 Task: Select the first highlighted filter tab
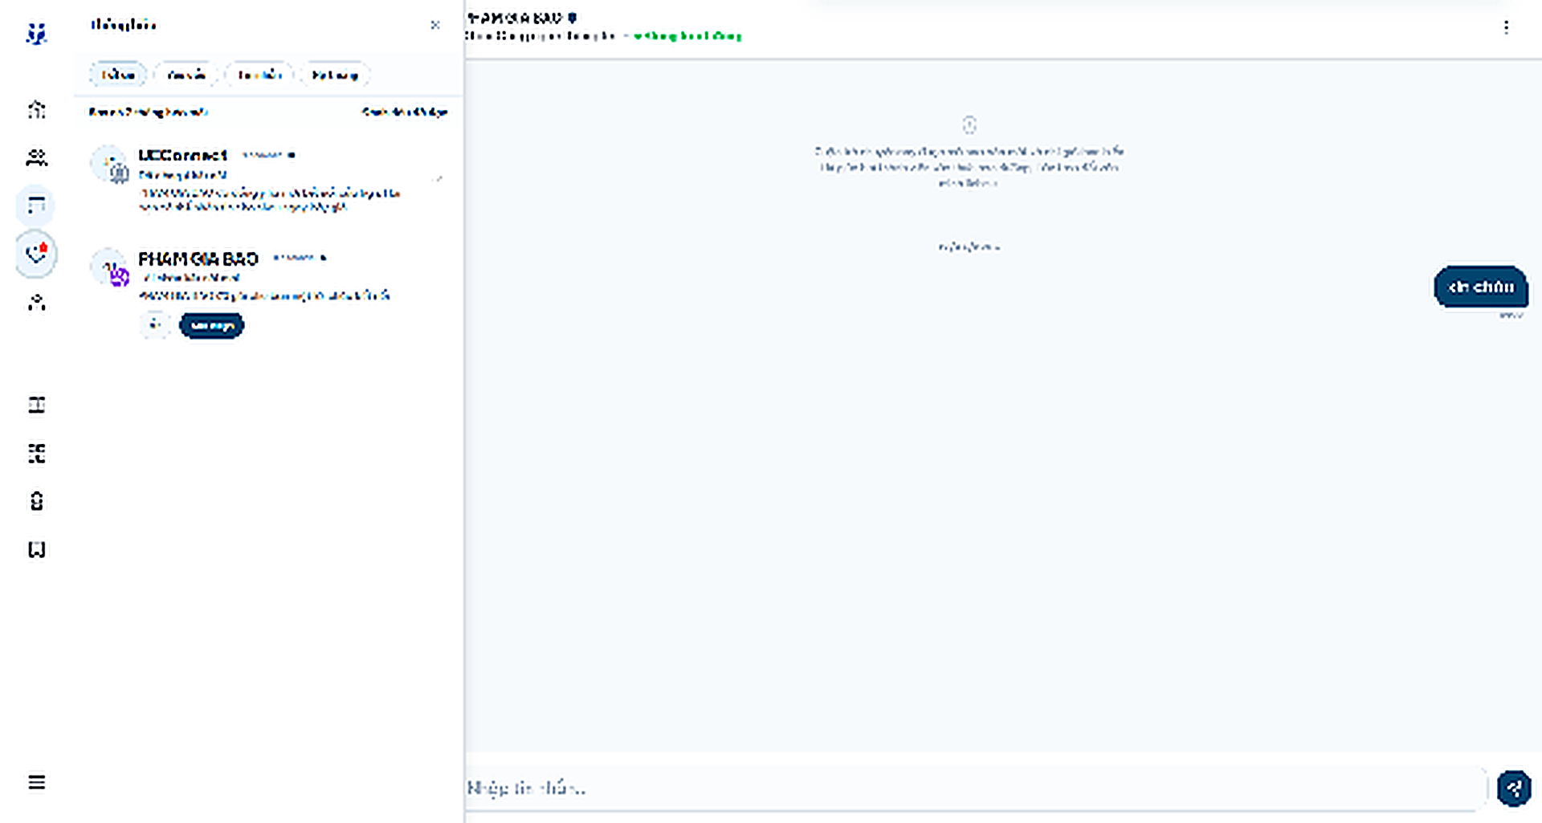point(118,75)
